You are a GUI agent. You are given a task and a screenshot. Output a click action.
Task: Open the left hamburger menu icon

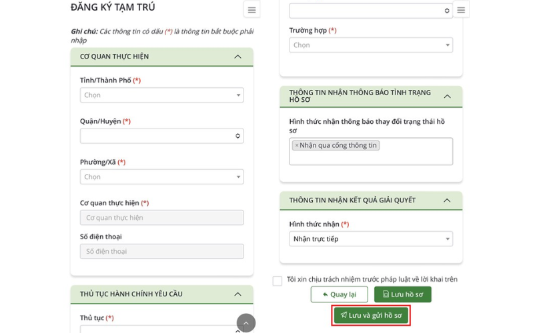pyautogui.click(x=251, y=10)
